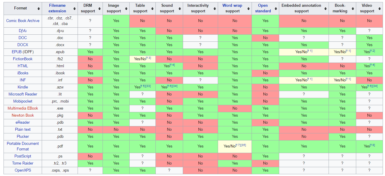
Task: Select the .cbr, .cbz extension cell
Action: [x=60, y=21]
